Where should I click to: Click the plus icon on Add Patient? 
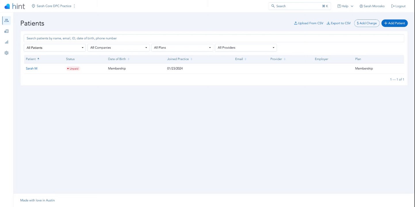386,23
